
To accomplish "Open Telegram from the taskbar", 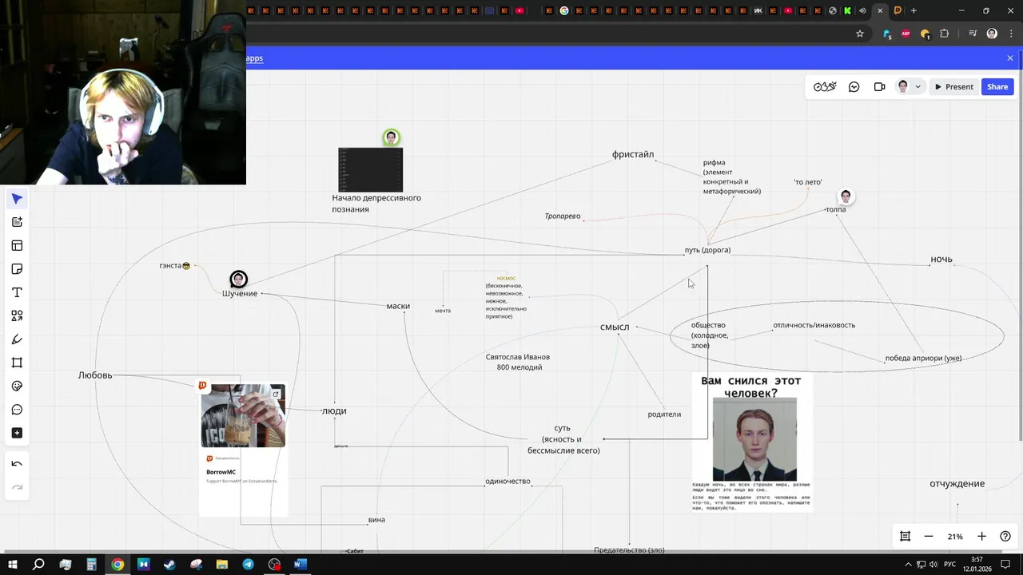I will tap(249, 565).
